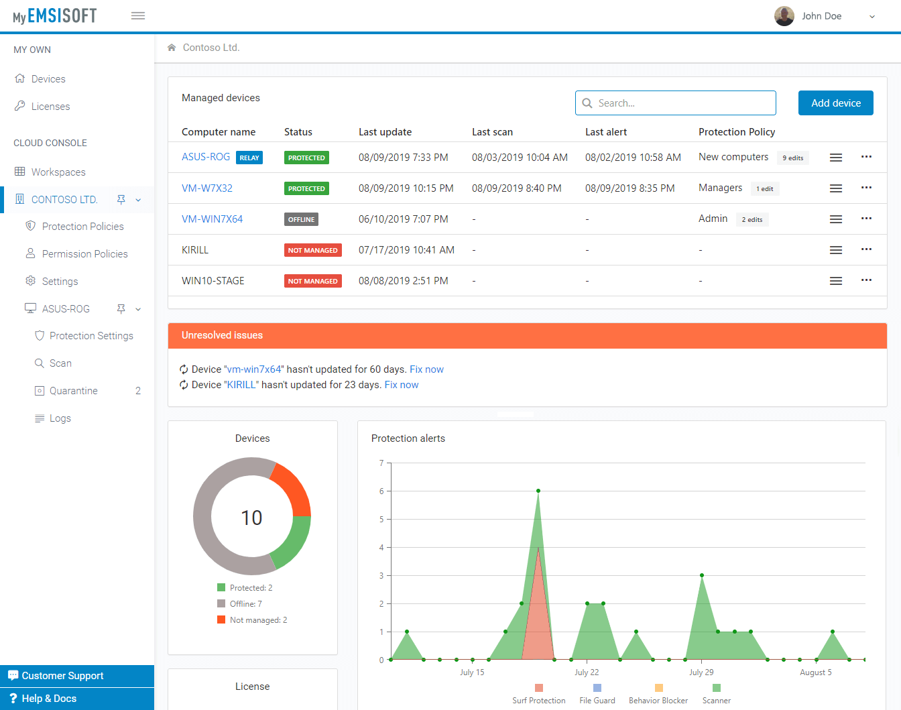The width and height of the screenshot is (901, 710).
Task: Select the CONTOSO LTD. workspace item
Action: click(x=64, y=200)
